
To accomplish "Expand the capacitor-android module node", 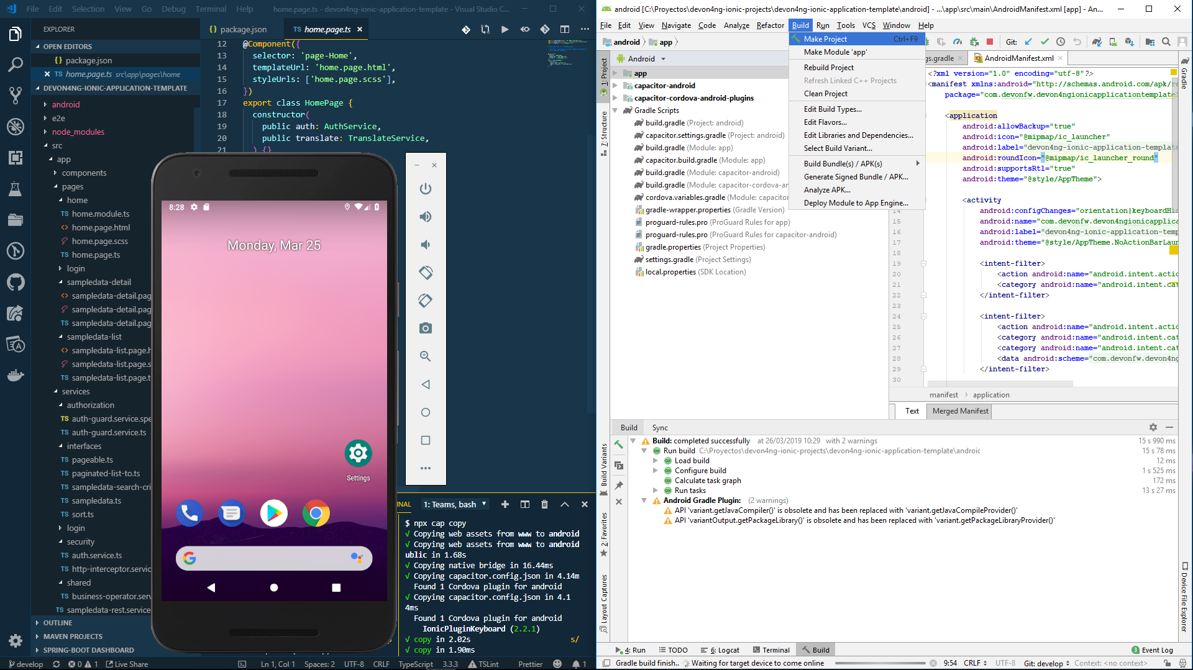I will (x=615, y=86).
